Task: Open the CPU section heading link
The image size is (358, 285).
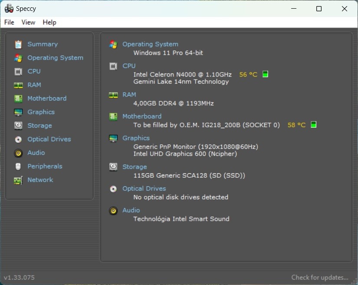Action: tap(129, 66)
